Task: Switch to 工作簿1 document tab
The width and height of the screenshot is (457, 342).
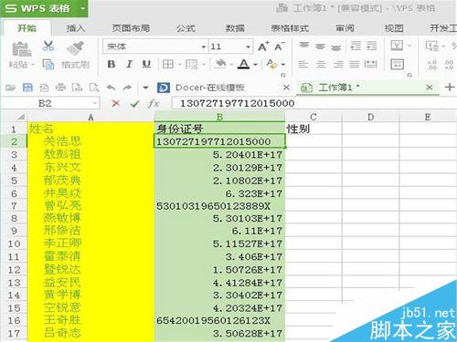Action: (x=339, y=88)
